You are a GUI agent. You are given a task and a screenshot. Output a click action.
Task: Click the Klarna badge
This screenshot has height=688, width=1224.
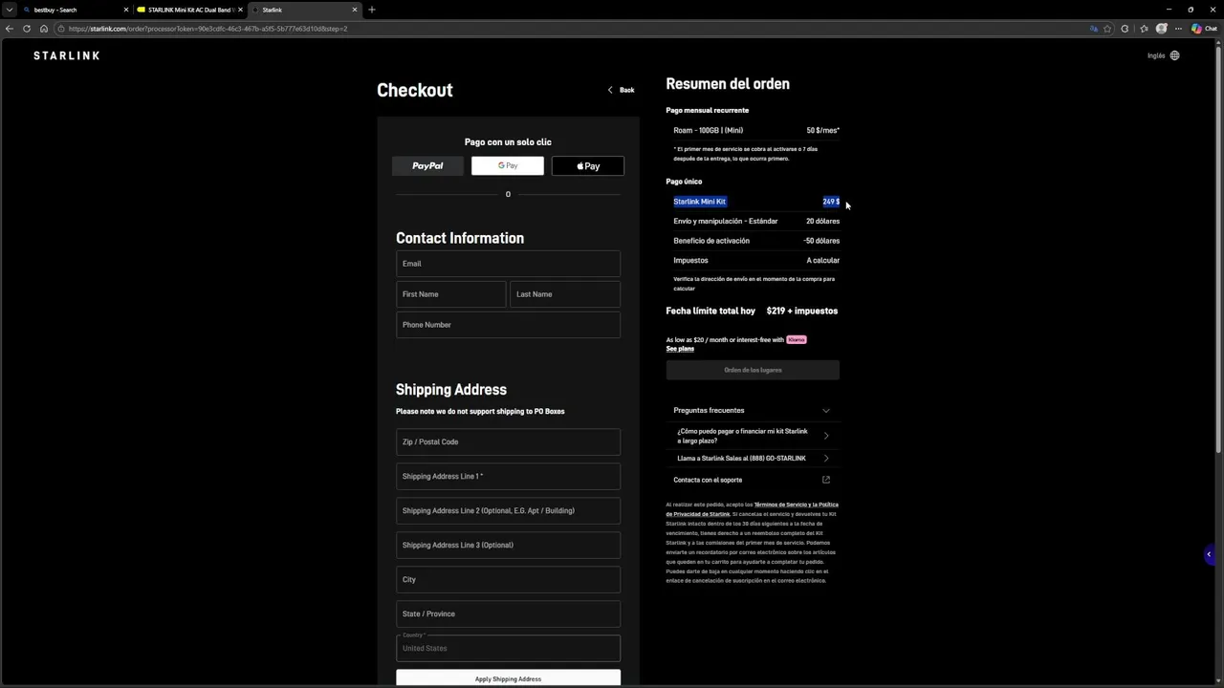(796, 339)
